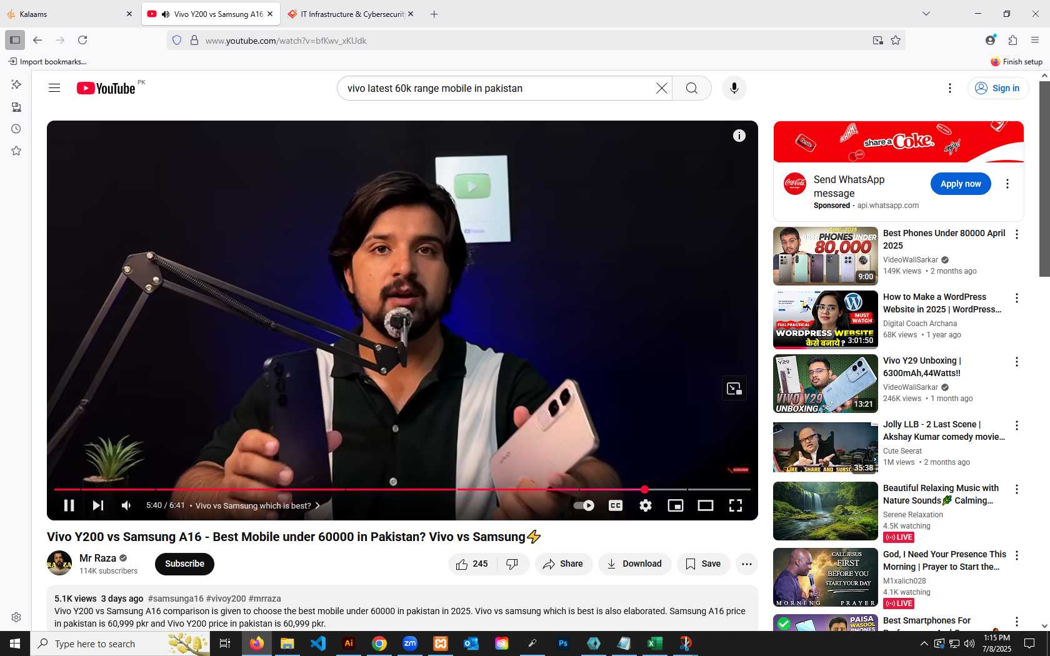The width and height of the screenshot is (1050, 656).
Task: Subscribe to Mr Raza channel
Action: [x=184, y=564]
